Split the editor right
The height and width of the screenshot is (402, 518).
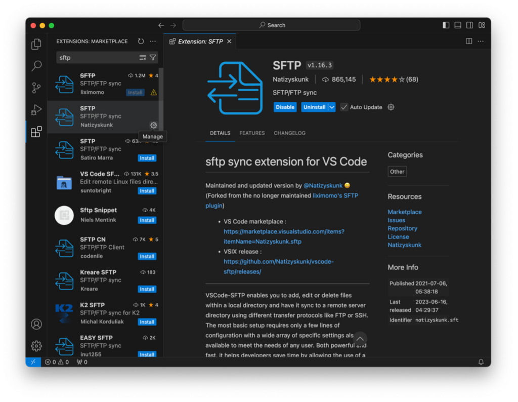coord(469,42)
